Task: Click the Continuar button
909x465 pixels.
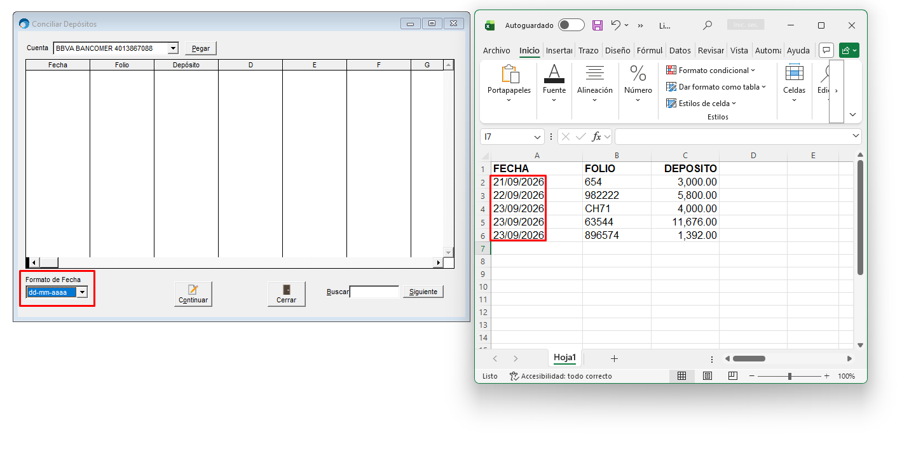Action: pyautogui.click(x=193, y=294)
